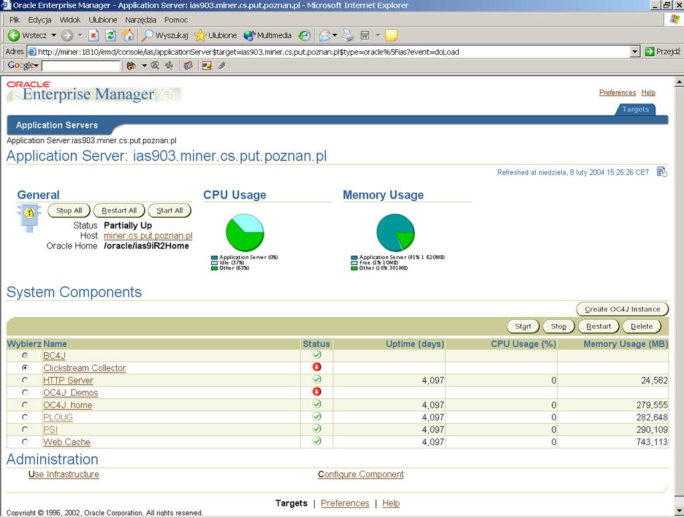
Task: Click the CPU Usage pie chart
Action: (x=244, y=233)
